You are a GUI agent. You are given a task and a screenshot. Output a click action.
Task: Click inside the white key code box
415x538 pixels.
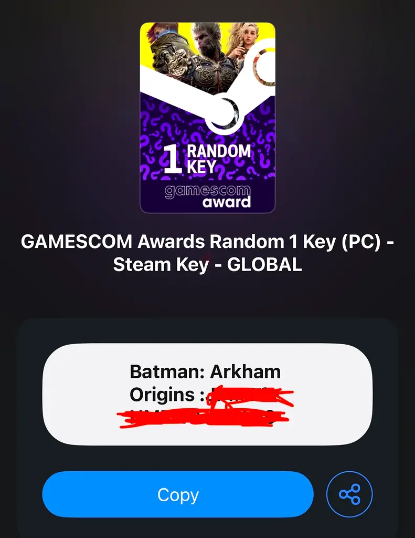[x=207, y=394]
